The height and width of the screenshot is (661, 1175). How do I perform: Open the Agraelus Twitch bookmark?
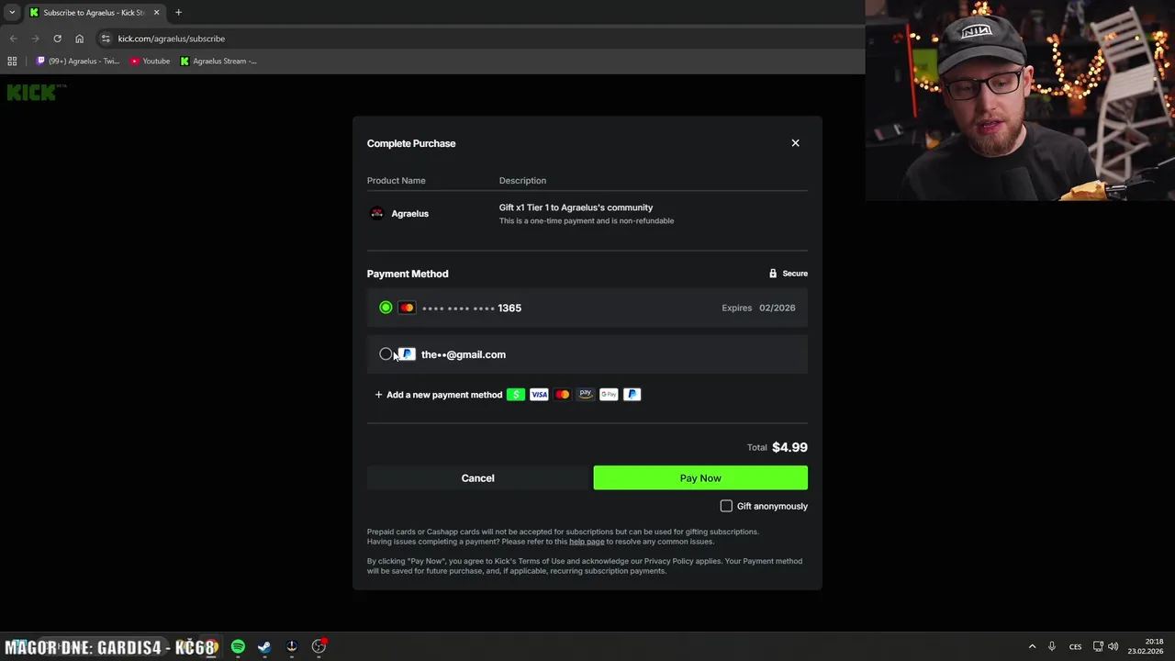[78, 62]
